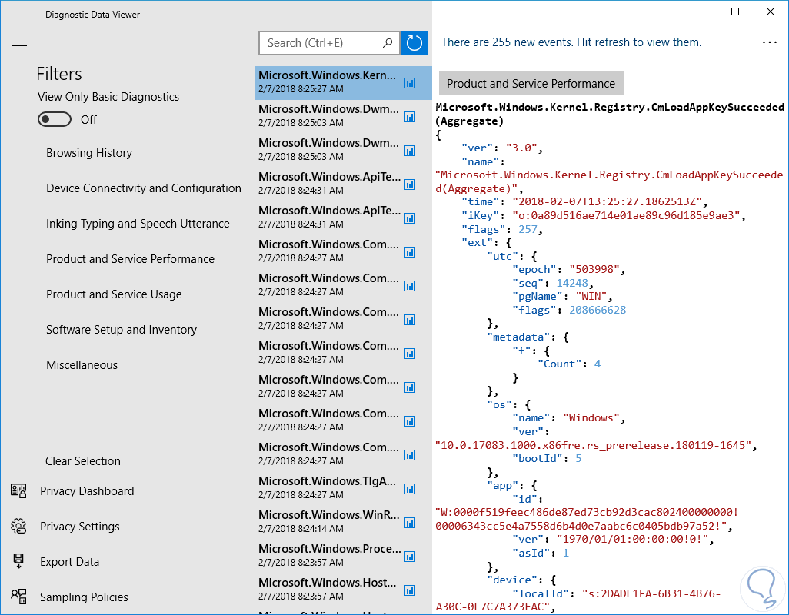Click the Export Data icon

click(x=18, y=562)
